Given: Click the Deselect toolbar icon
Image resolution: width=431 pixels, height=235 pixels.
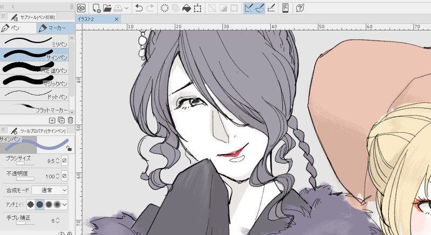Looking at the screenshot, I should tap(212, 8).
